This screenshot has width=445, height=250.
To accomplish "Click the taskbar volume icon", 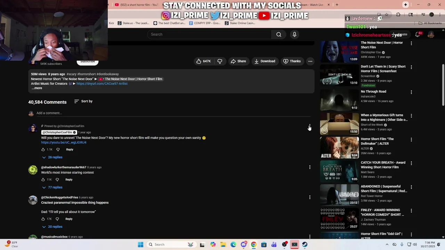I will coord(414,244).
